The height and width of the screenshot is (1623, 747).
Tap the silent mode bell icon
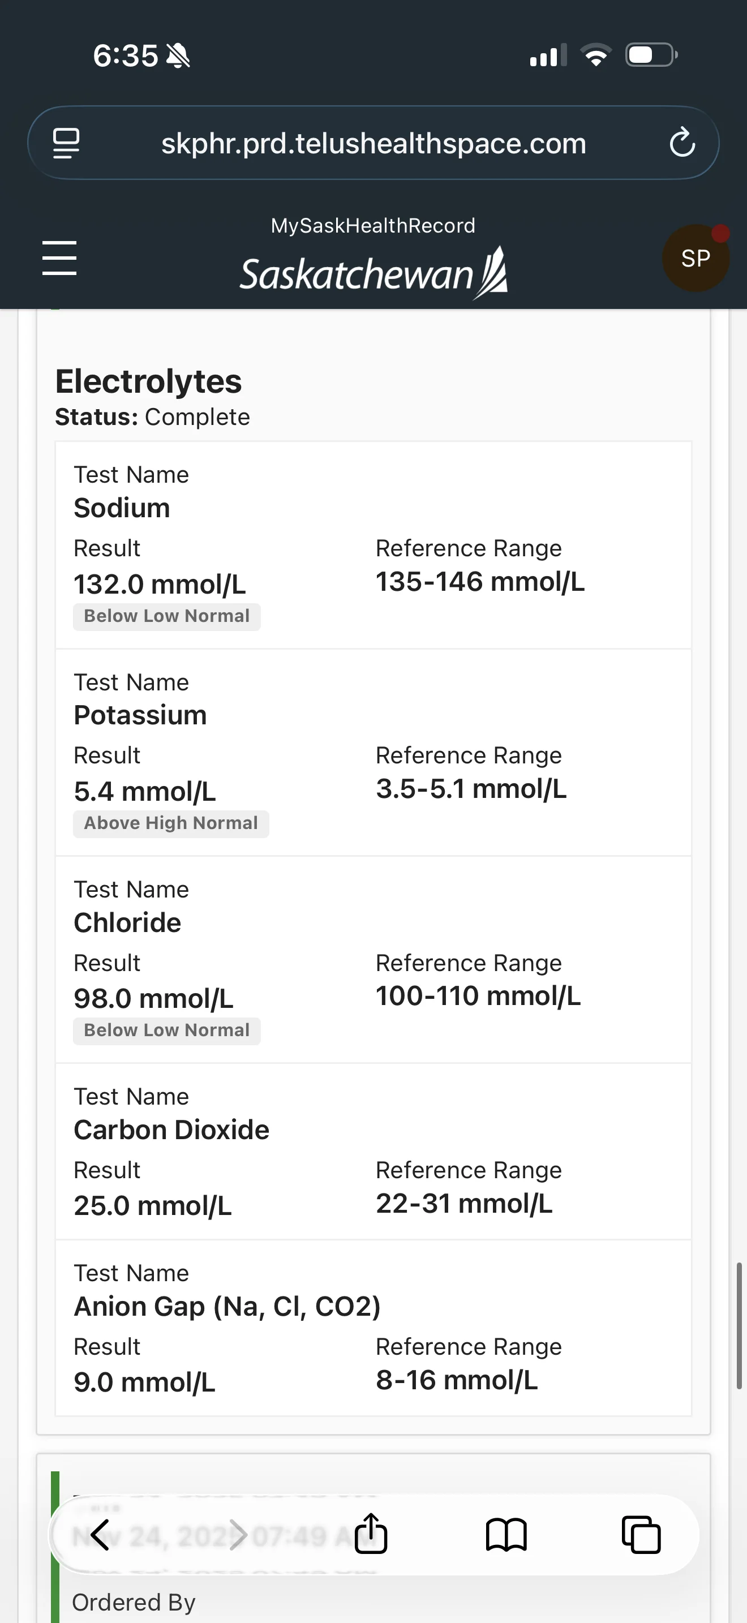(178, 56)
